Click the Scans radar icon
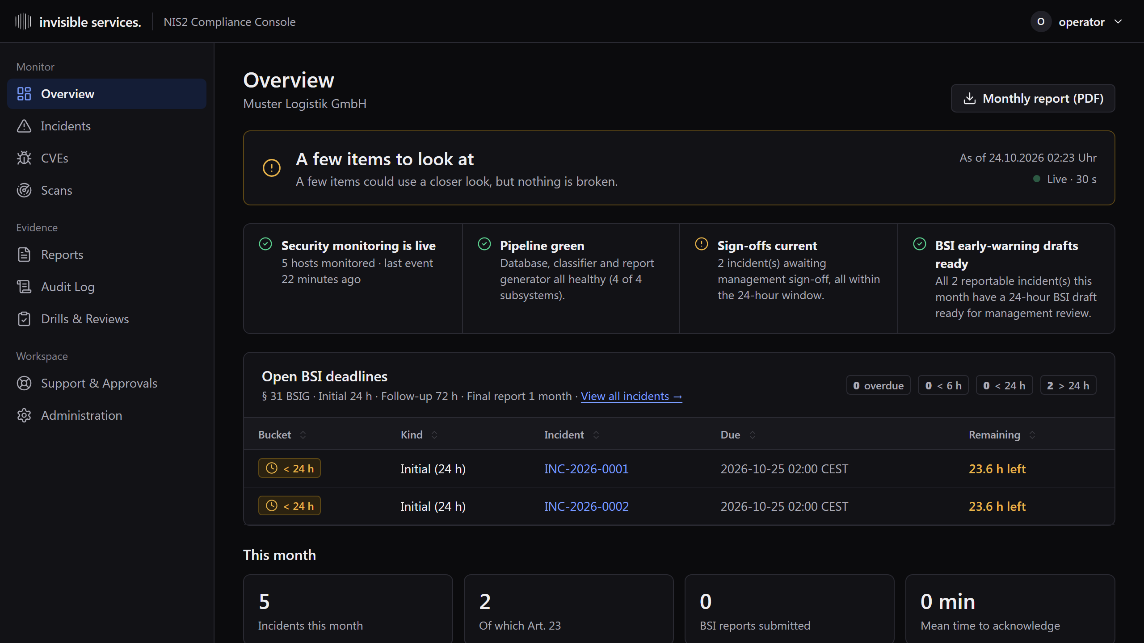The width and height of the screenshot is (1144, 643). [24, 190]
